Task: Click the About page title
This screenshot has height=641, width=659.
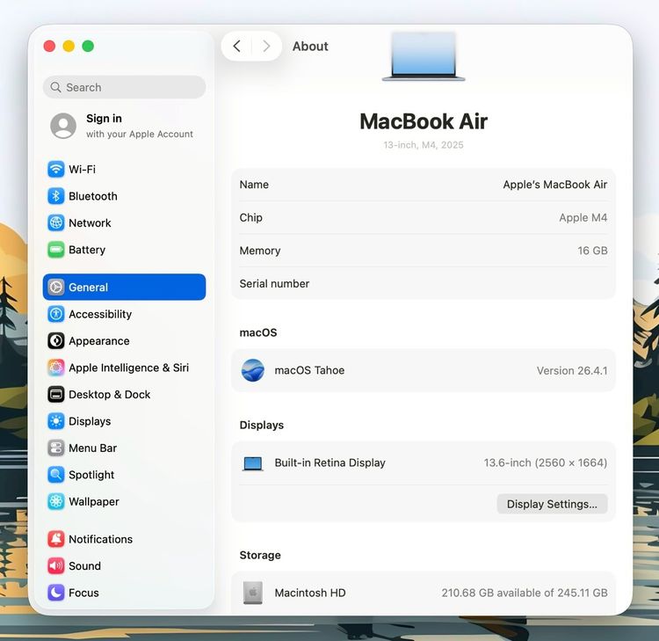Action: coord(310,47)
